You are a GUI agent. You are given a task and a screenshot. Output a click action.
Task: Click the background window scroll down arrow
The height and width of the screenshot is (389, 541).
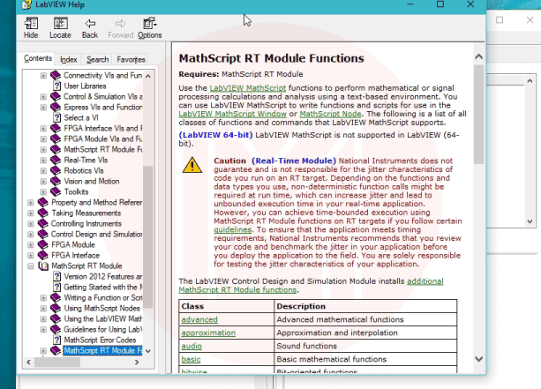530,221
